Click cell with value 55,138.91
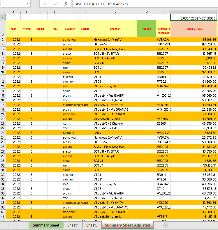Image resolution: width=218 pixels, height=230 pixels. (194, 165)
